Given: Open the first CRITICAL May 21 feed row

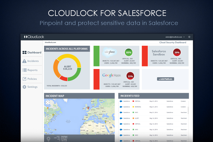Looking at the screenshot, I should [x=153, y=101].
